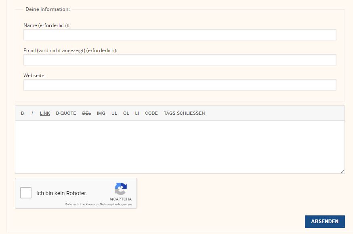Click the reCAPTCHA logo icon
The height and width of the screenshot is (234, 353).
121,189
